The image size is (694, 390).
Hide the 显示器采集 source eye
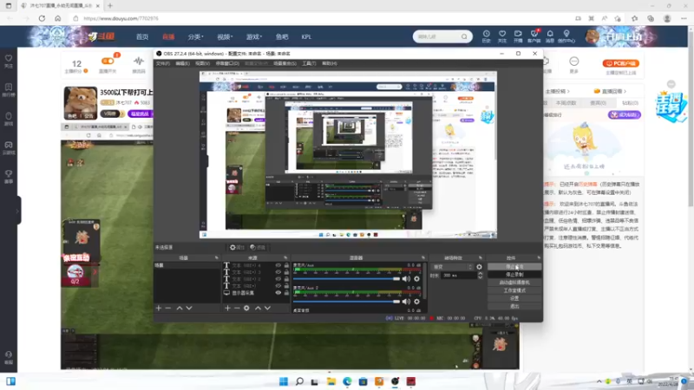coord(278,293)
